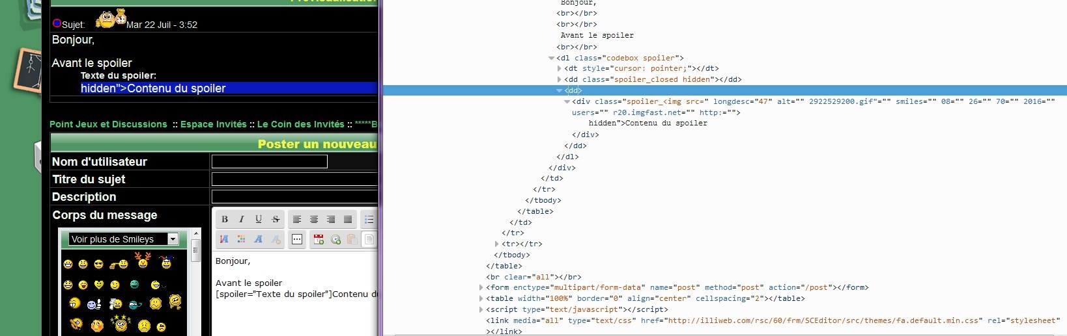This screenshot has width=1067, height=336.
Task: Collapse the div spoiler_ img node
Action: 567,101
